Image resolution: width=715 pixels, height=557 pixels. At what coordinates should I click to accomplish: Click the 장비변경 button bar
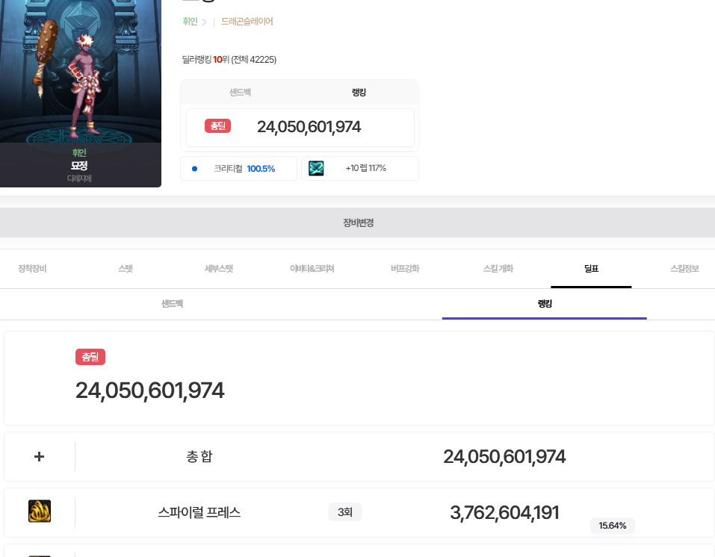pos(357,223)
